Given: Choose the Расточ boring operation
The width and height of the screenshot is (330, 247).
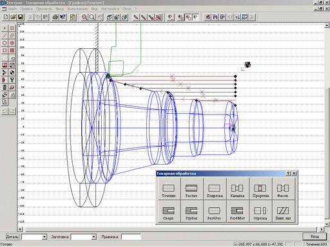Looking at the screenshot, I should pos(191,188).
